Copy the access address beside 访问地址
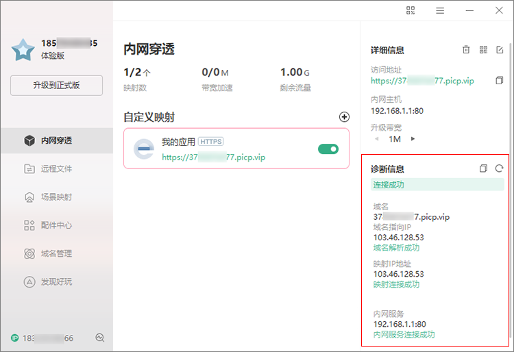514x352 pixels. coord(500,81)
